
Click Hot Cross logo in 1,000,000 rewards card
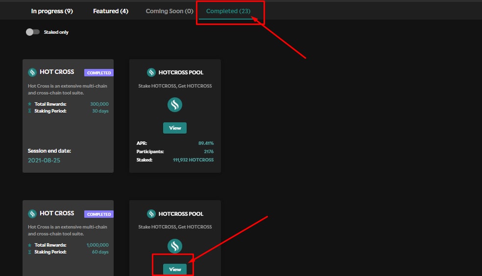click(x=32, y=213)
